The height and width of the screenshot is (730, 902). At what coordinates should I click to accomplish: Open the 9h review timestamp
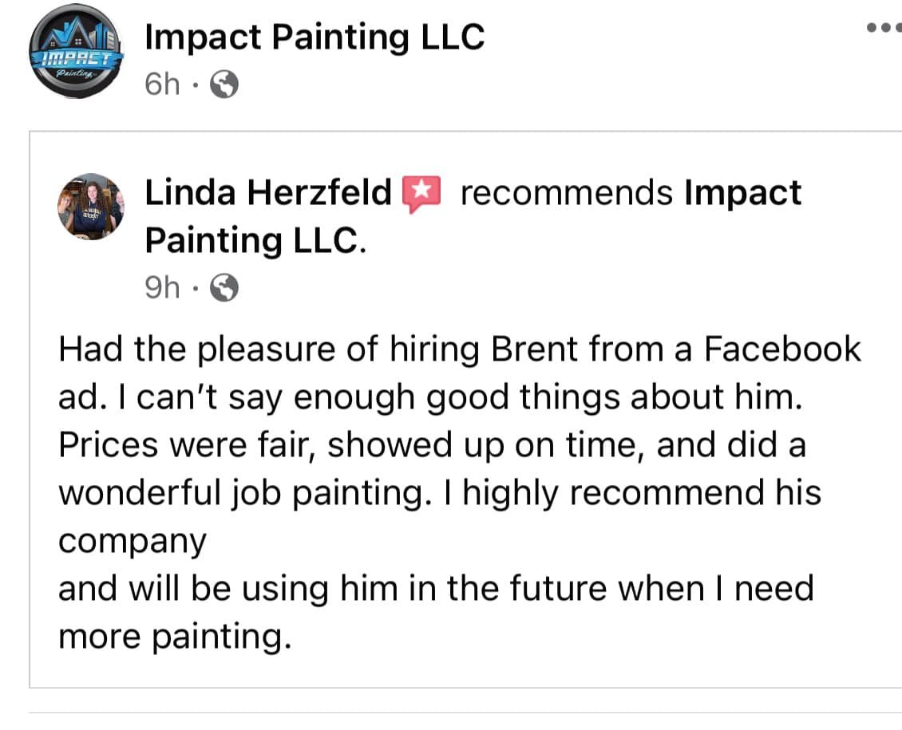(x=162, y=287)
